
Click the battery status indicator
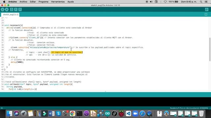174,2
